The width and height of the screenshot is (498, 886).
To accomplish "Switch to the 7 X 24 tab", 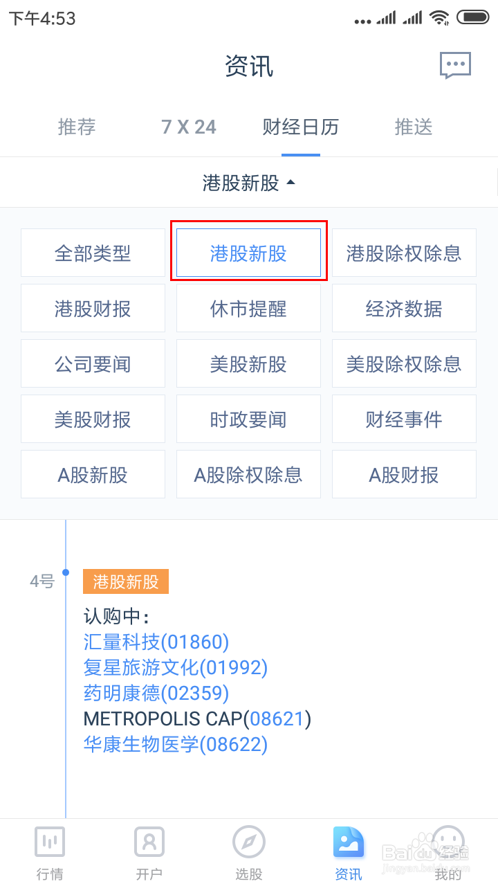I will click(189, 127).
